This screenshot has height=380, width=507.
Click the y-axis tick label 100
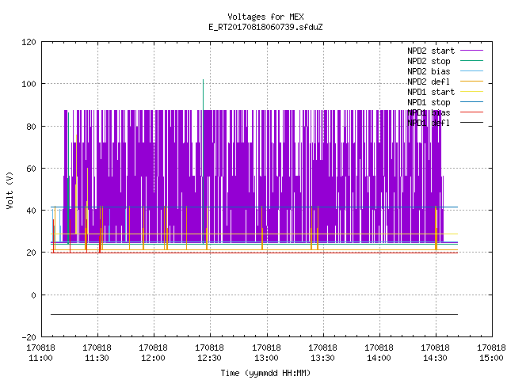[29, 84]
